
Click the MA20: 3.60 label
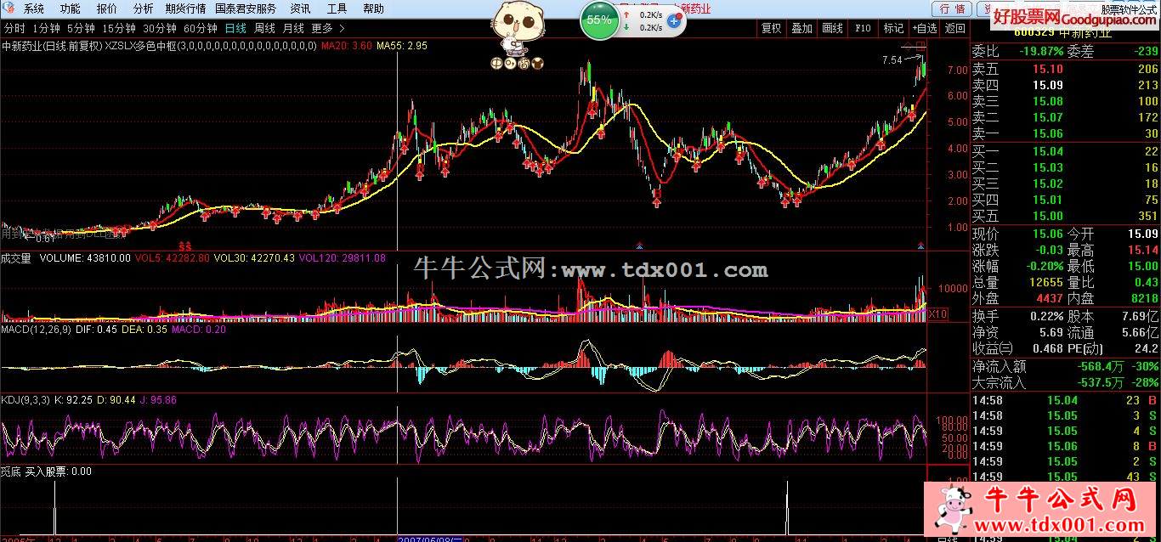point(347,45)
